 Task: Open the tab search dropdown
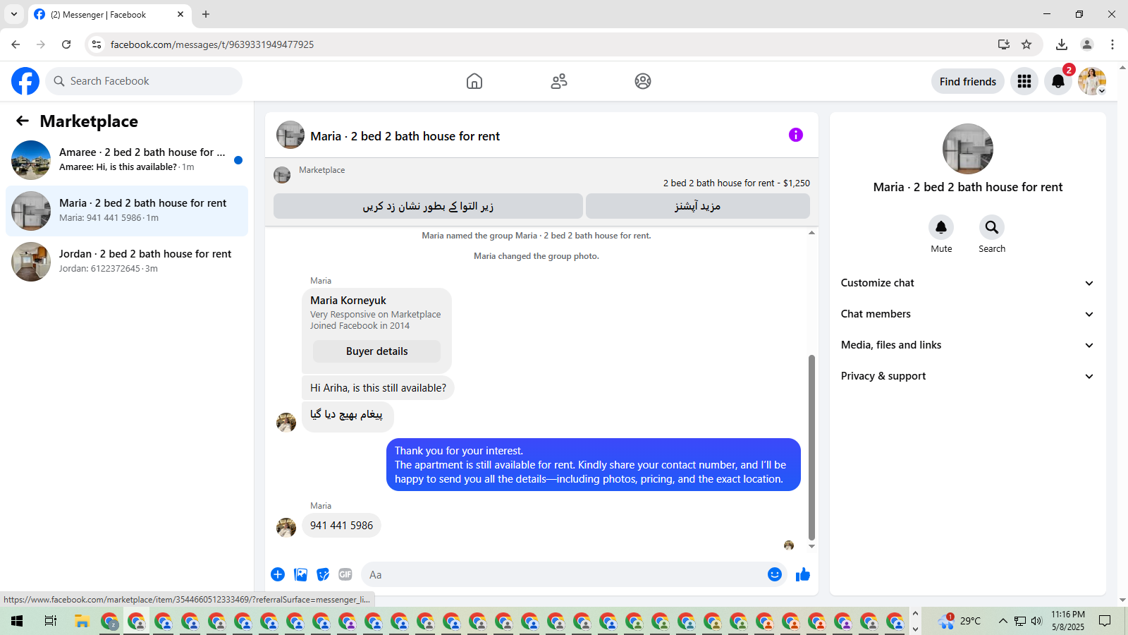tap(13, 14)
